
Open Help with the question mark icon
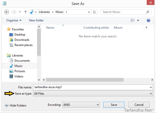(148, 20)
